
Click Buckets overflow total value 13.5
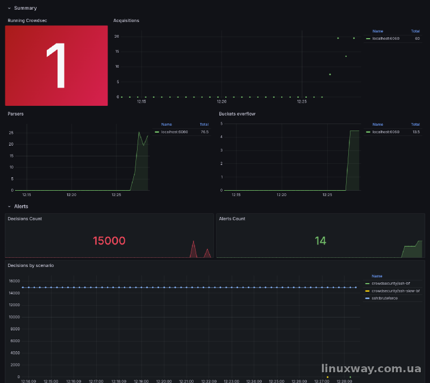click(416, 132)
